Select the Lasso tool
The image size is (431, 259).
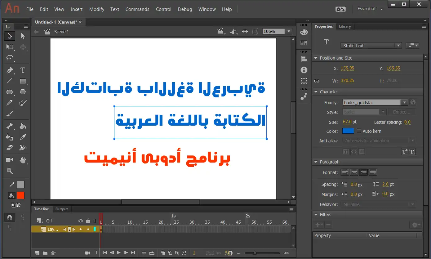click(10, 58)
